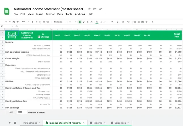
Task: Click the undo arrow in the toolbar
Action: click(6, 22)
